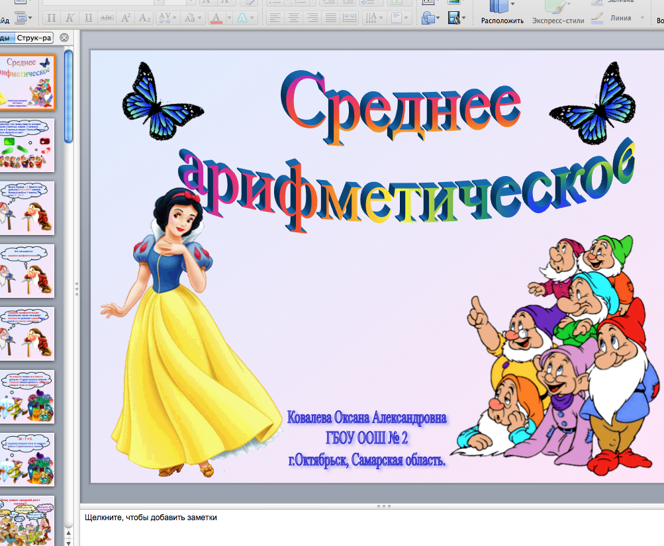This screenshot has height=546, width=664.
Task: Toggle italic formatting with the К button
Action: click(70, 19)
